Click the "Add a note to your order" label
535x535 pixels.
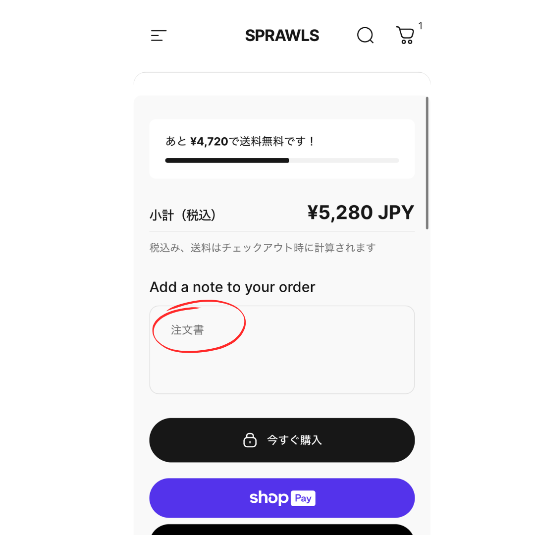pyautogui.click(x=232, y=287)
